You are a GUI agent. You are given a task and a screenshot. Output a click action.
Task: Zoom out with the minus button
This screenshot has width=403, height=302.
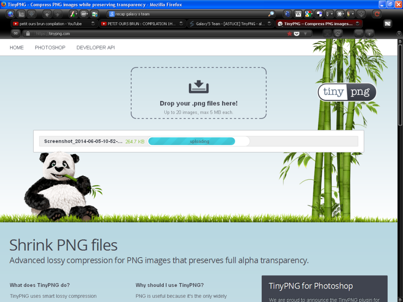tap(359, 33)
